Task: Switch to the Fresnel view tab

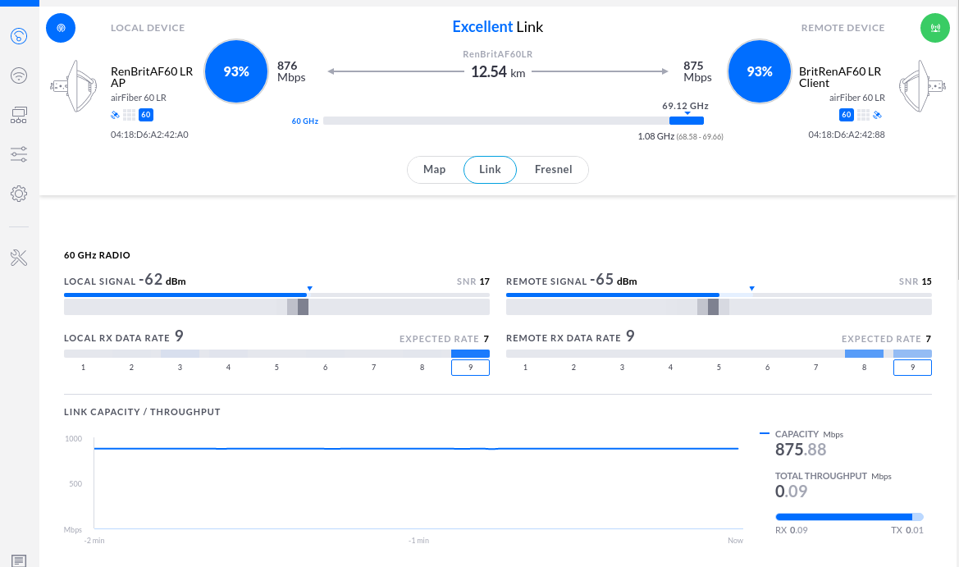Action: tap(552, 170)
